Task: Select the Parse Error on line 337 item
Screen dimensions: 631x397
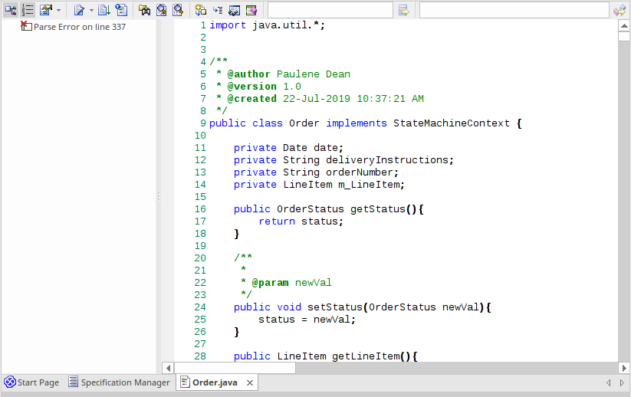Action: 79,26
